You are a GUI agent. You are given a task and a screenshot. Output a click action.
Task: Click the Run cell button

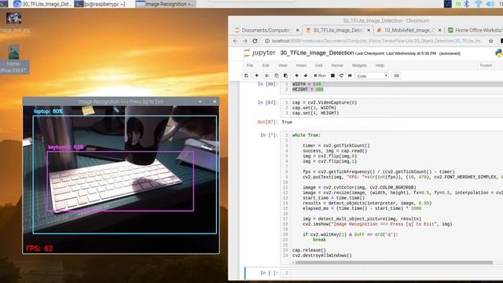(320, 75)
